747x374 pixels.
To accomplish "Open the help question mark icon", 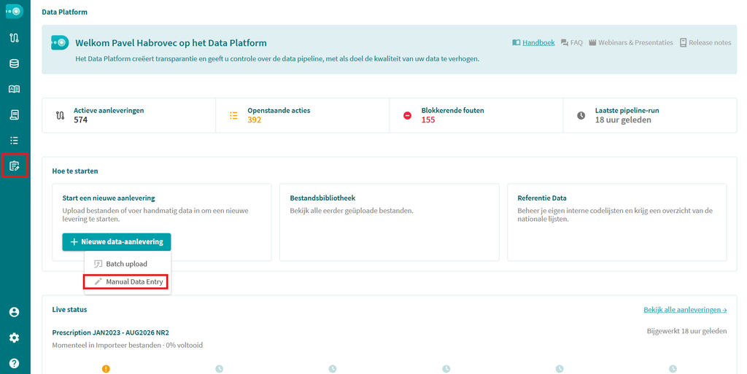I will 15,364.
